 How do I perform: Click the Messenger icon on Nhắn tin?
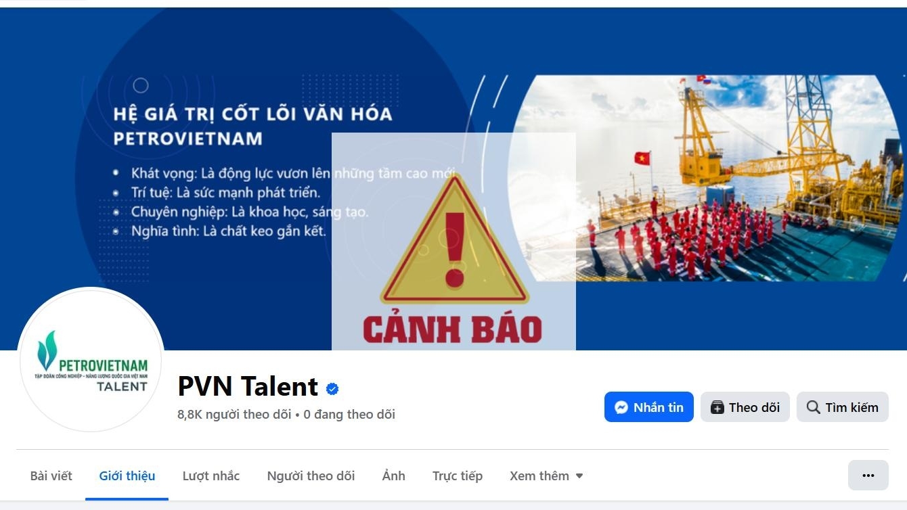[x=621, y=407]
